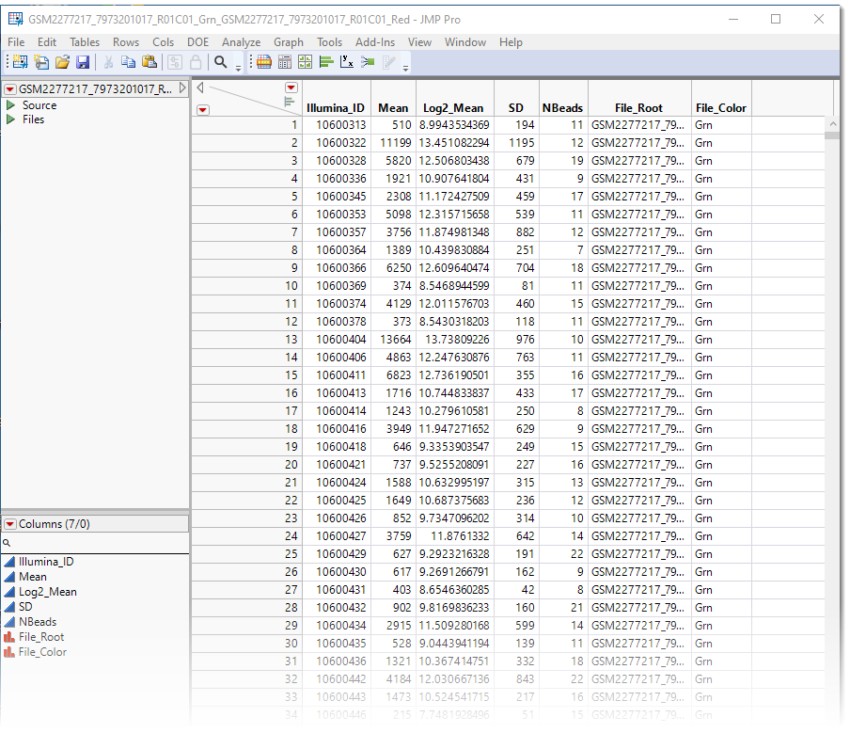Select the SD column in Columns list
The width and height of the screenshot is (850, 733).
[25, 607]
